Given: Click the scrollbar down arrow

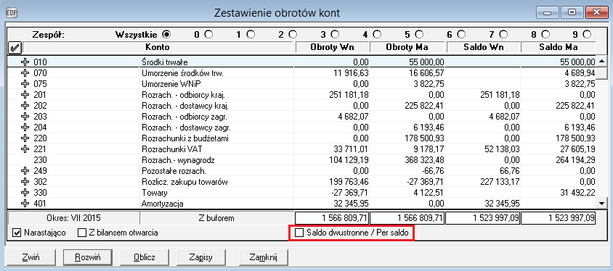Looking at the screenshot, I should click(601, 203).
